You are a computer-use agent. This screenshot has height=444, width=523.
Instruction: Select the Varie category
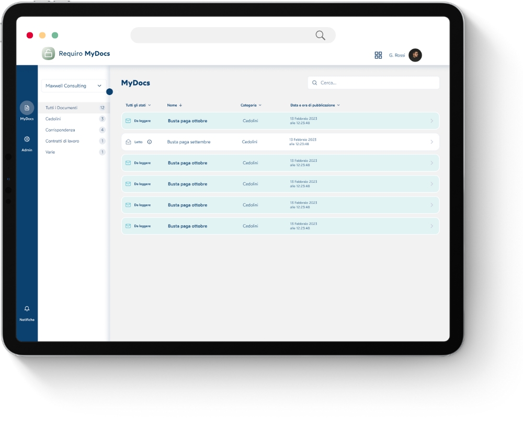[50, 152]
